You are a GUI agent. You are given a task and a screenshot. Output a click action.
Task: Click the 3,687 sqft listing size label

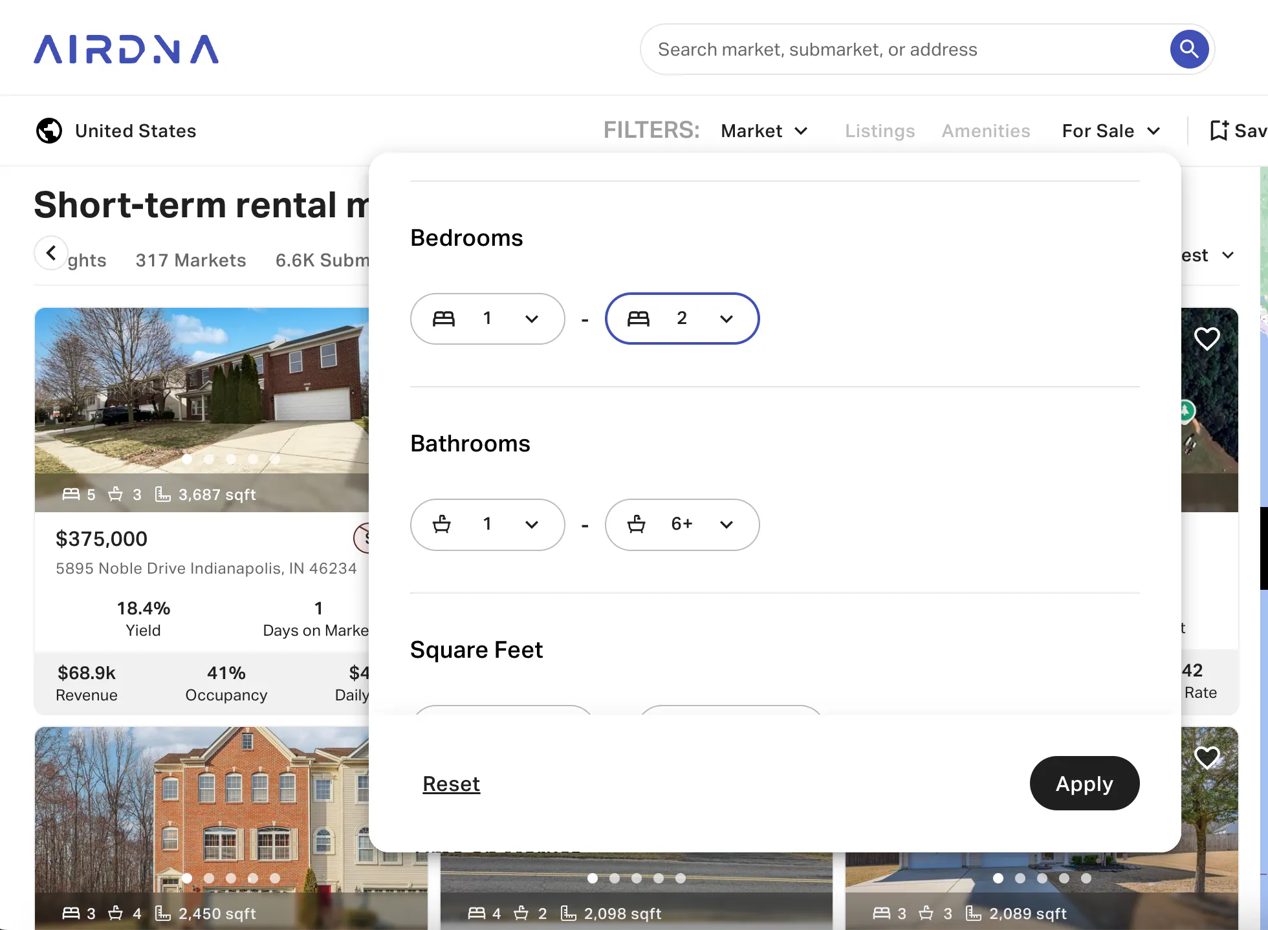[x=217, y=495]
